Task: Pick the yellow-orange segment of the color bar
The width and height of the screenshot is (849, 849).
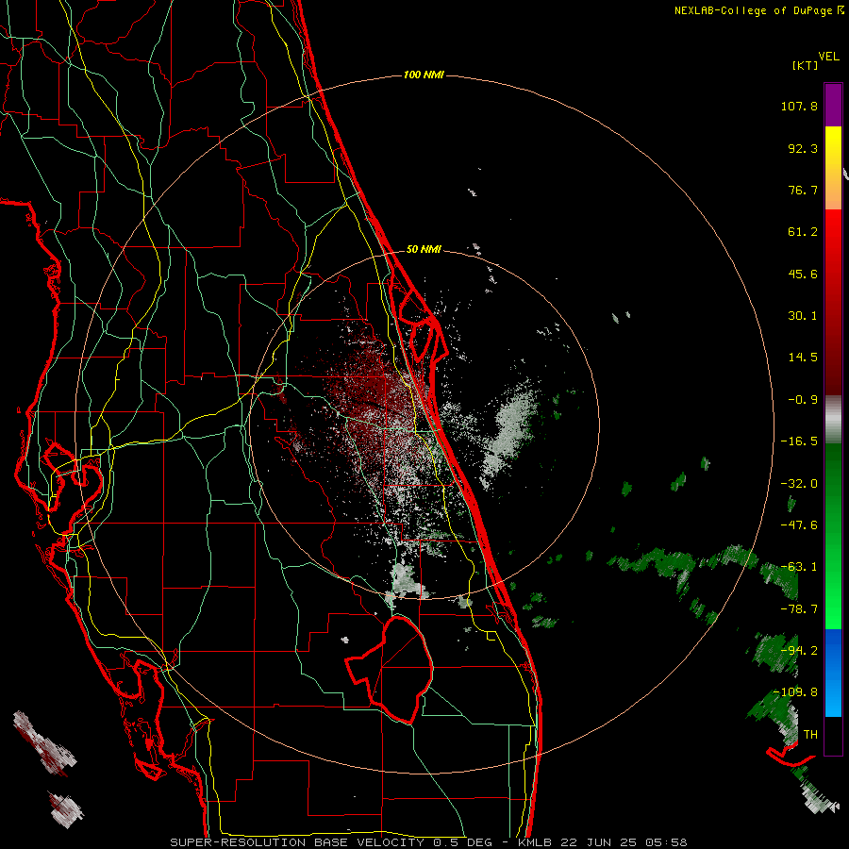Action: pos(833,168)
